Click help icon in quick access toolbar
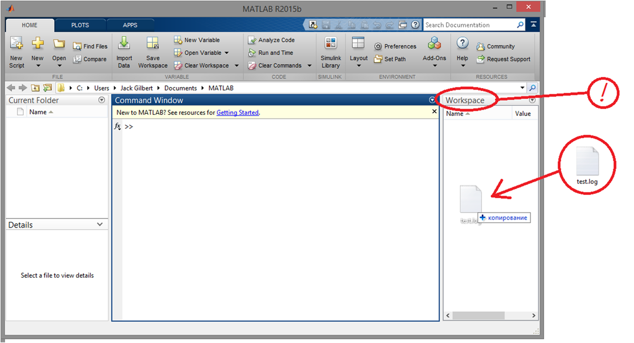This screenshot has height=343, width=634. click(415, 25)
